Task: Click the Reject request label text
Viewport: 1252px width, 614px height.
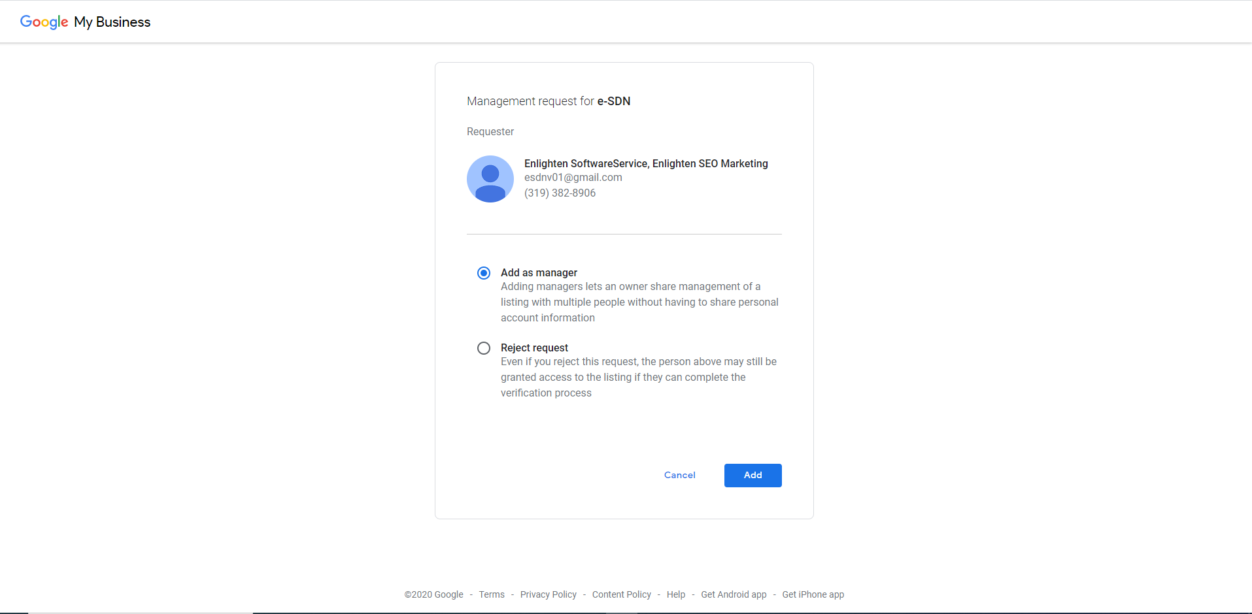Action: [x=534, y=348]
